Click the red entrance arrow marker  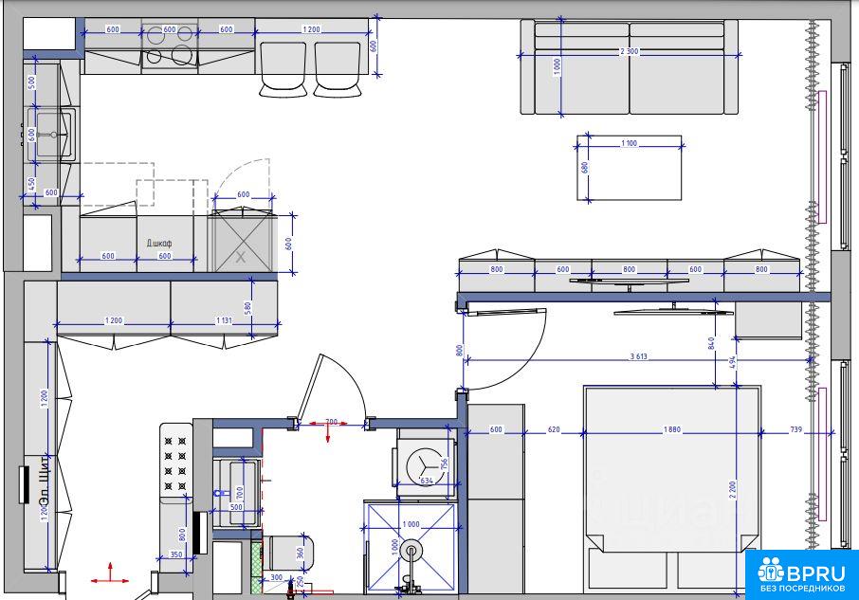pyautogui.click(x=111, y=573)
